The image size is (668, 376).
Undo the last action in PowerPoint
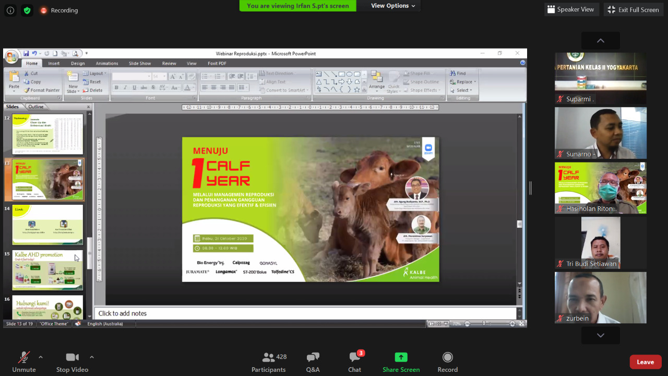(34, 53)
